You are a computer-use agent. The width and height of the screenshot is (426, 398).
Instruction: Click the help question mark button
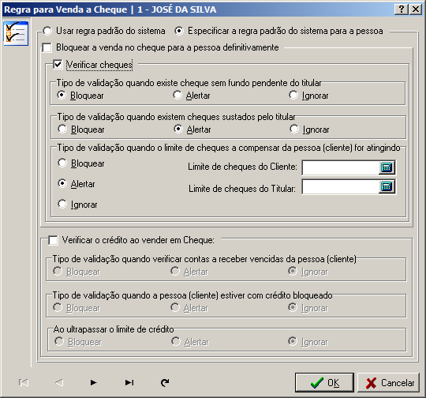pyautogui.click(x=402, y=9)
